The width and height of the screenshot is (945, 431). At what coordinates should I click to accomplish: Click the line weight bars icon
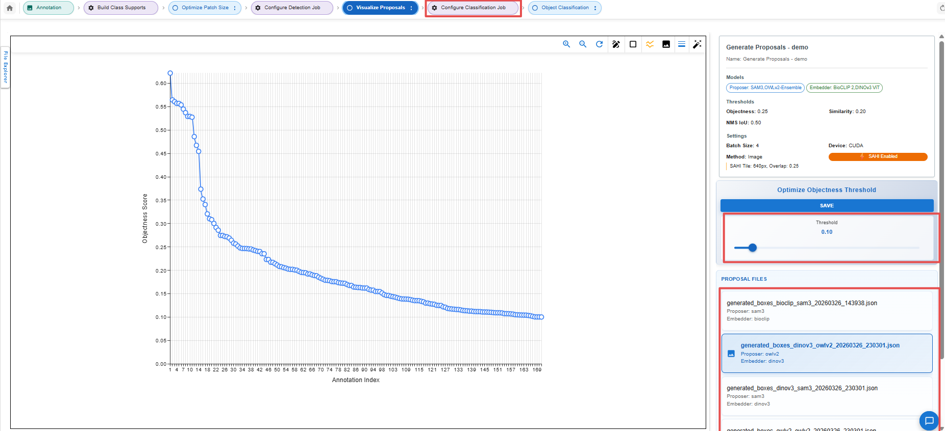(x=682, y=44)
